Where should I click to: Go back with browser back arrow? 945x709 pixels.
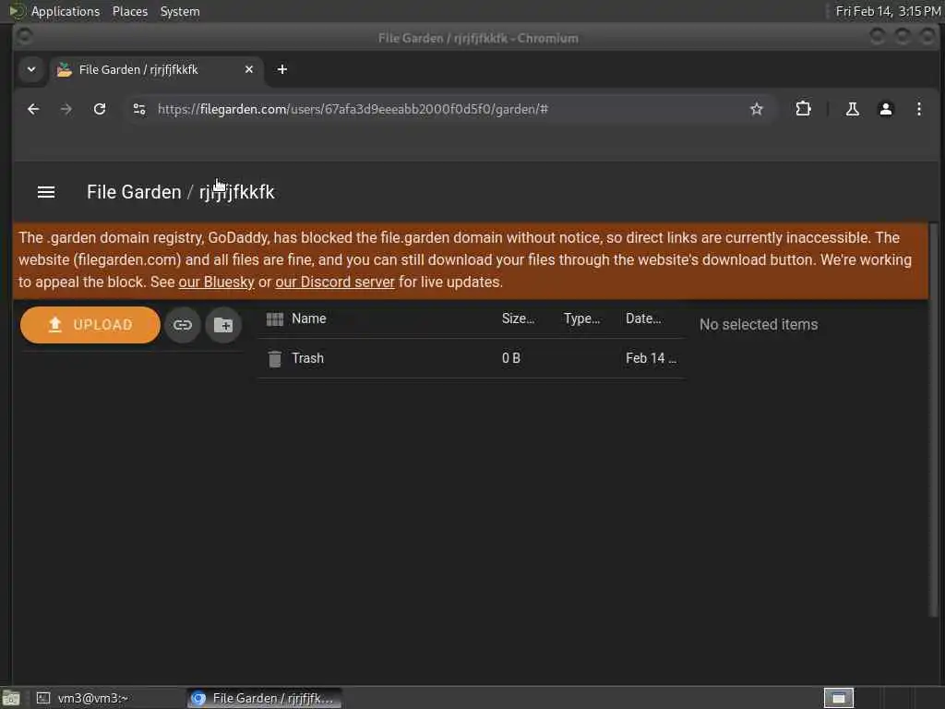[x=33, y=109]
